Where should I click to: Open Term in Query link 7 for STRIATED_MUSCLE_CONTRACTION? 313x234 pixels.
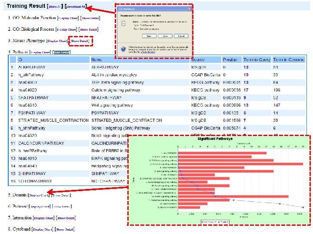tap(245, 120)
